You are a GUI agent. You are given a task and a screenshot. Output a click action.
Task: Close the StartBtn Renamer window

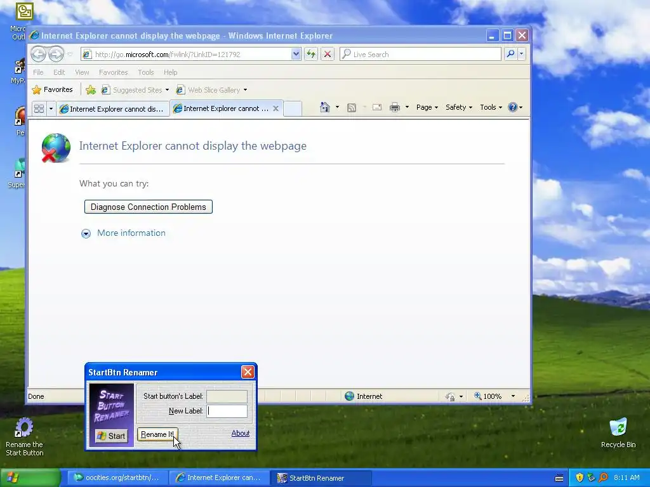(248, 372)
